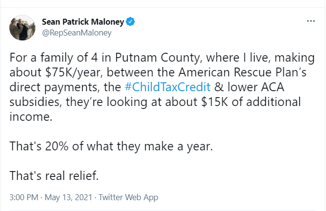Open the three-dot more options menu
Viewport: 326px width, 211px height.
(x=311, y=21)
